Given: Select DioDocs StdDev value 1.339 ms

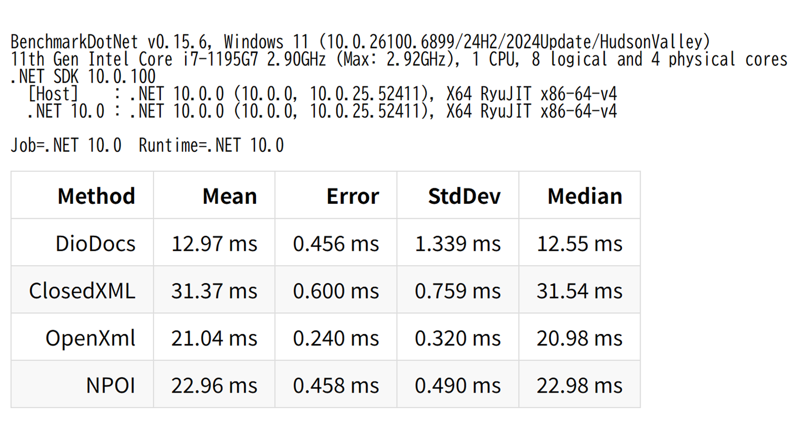Looking at the screenshot, I should 458,244.
